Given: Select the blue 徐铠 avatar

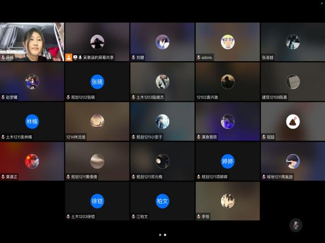Looking at the screenshot, I should [x=97, y=201].
